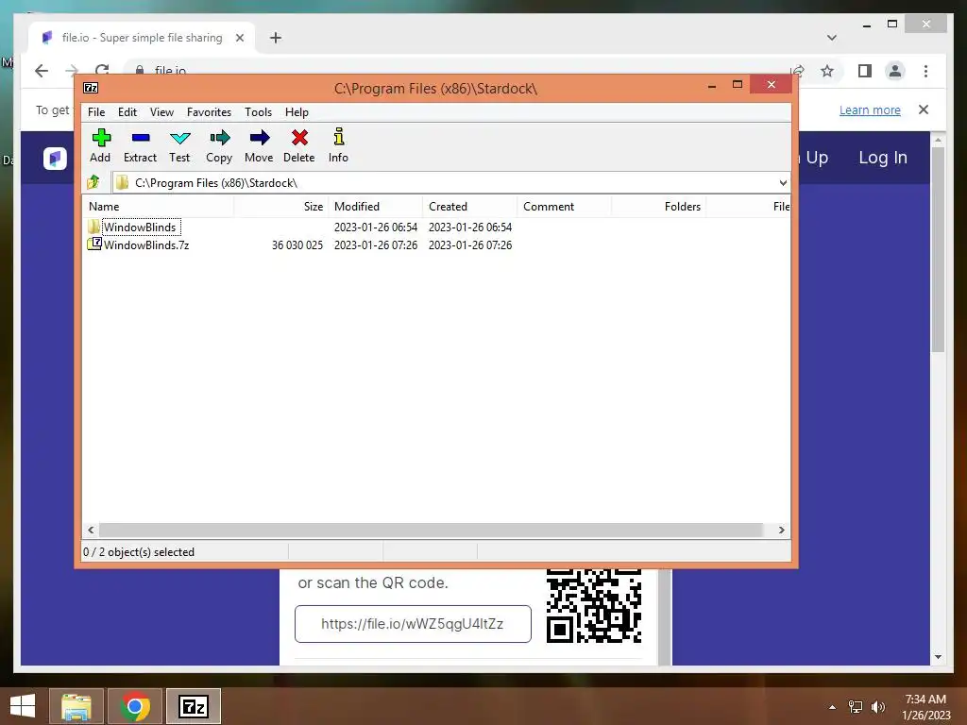Switch to Chrome from the taskbar
Viewport: 967px width, 725px height.
point(135,706)
